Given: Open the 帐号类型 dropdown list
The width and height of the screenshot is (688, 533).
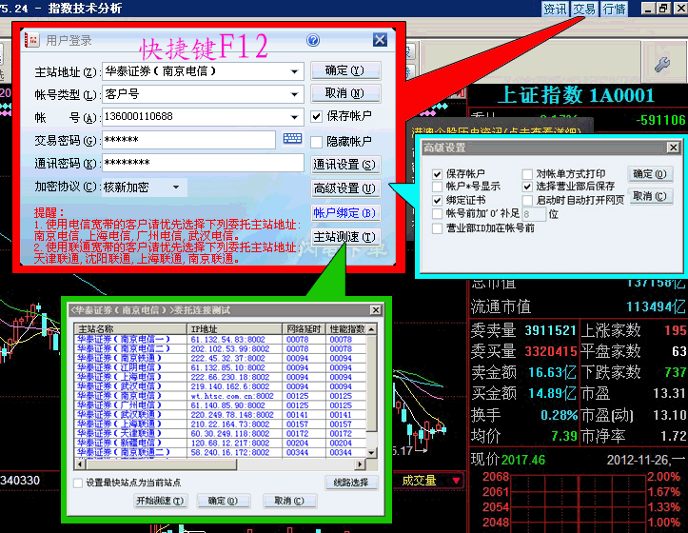Looking at the screenshot, I should [x=295, y=94].
